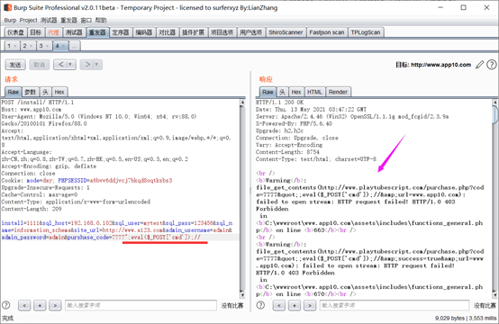Click the pencil icon to edit target
Viewport: 499px width, 324px height.
(479, 65)
